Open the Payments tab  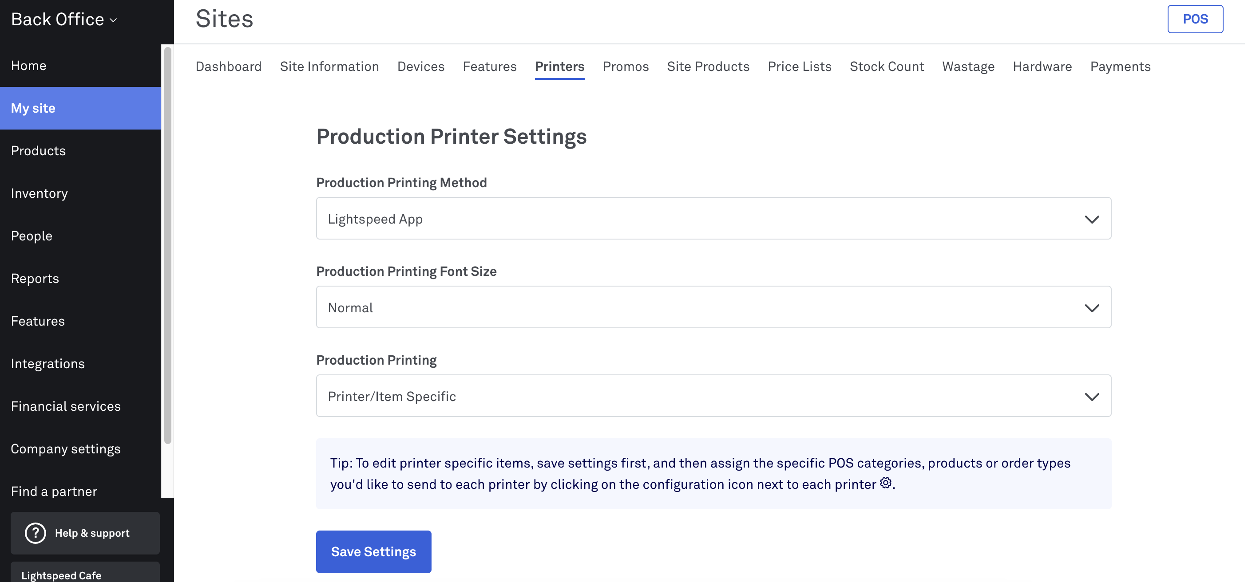click(1120, 67)
